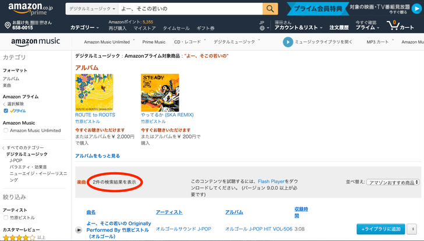This screenshot has height=241, width=424.
Task: Select ニューエイジ・イージーリスニング category
Action: [x=38, y=177]
